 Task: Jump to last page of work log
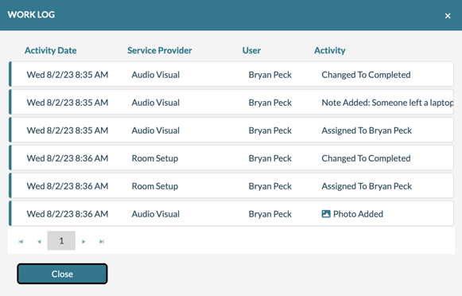pyautogui.click(x=102, y=241)
